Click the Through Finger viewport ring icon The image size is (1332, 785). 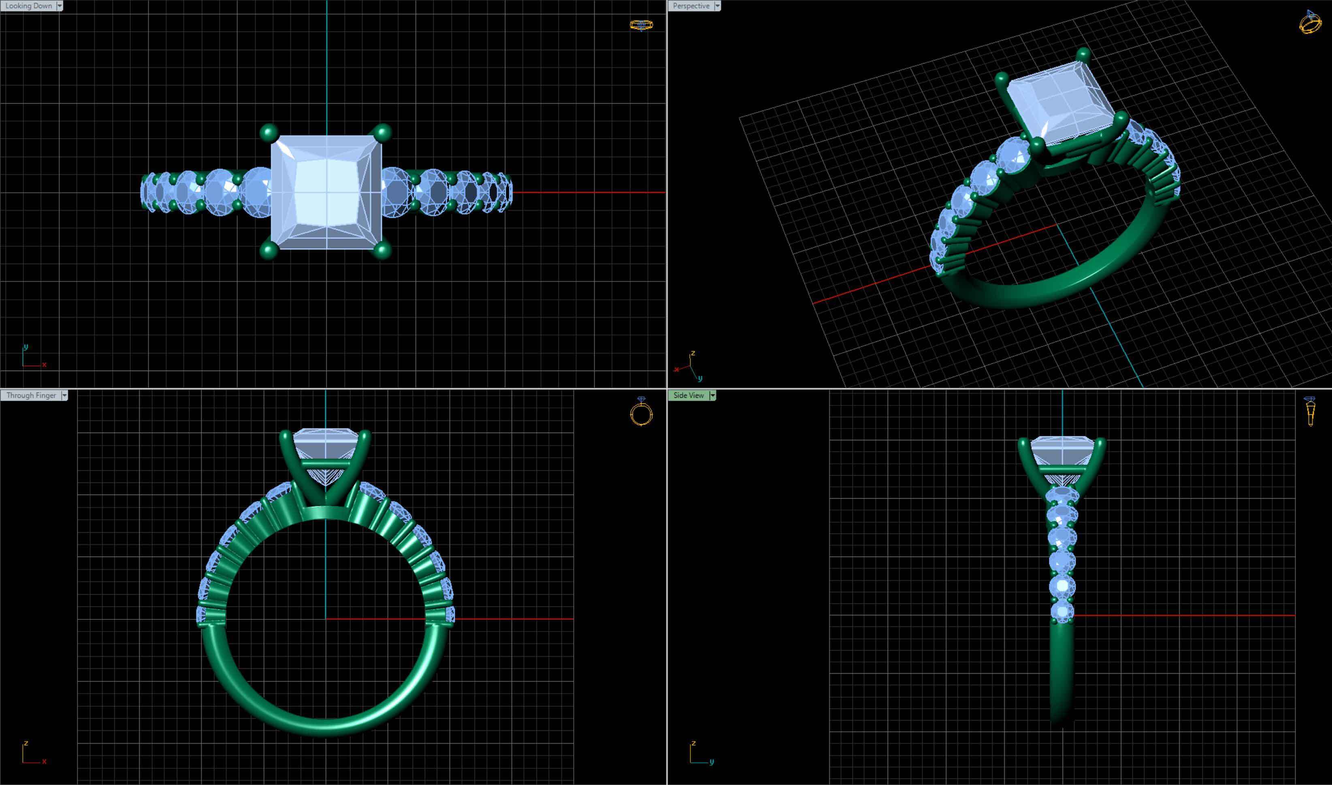(641, 412)
